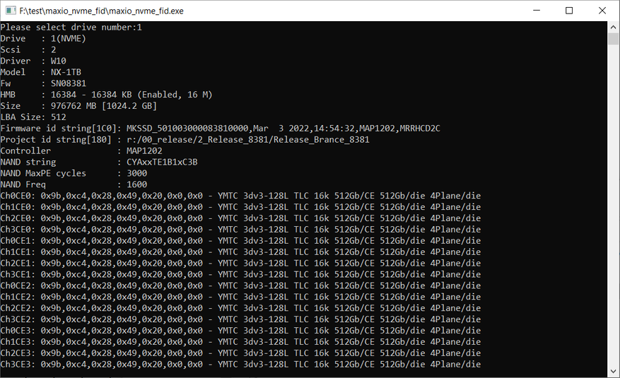The image size is (620, 378).
Task: Click the LBA Size: 512 line
Action: [33, 117]
